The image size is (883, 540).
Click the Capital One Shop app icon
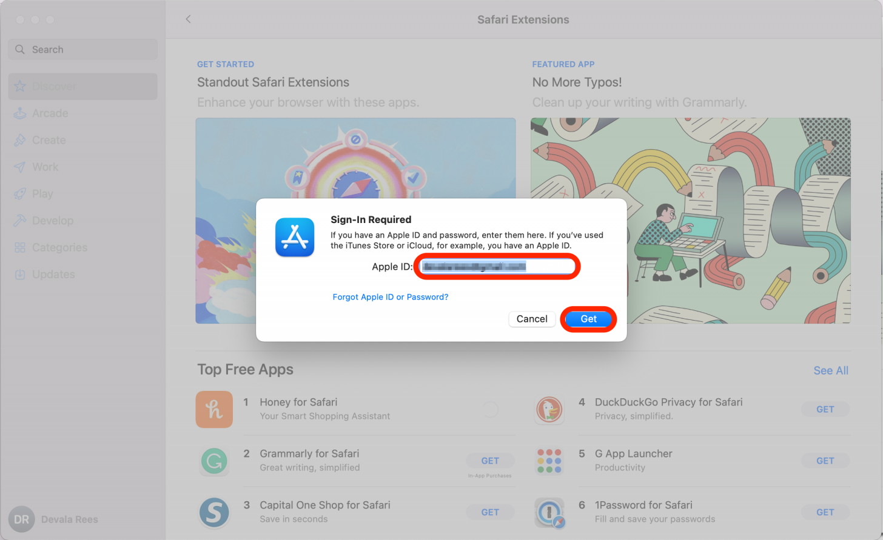click(x=214, y=513)
